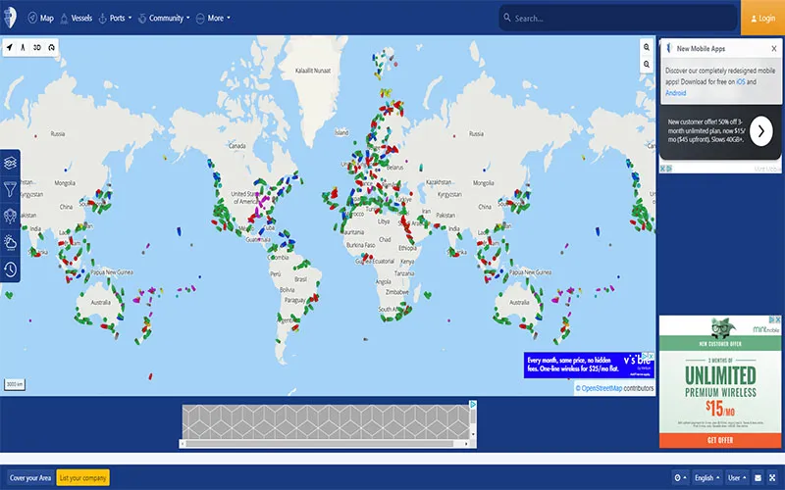Click the Chad label on the map
Viewport: 785px width, 490px height.
point(385,239)
